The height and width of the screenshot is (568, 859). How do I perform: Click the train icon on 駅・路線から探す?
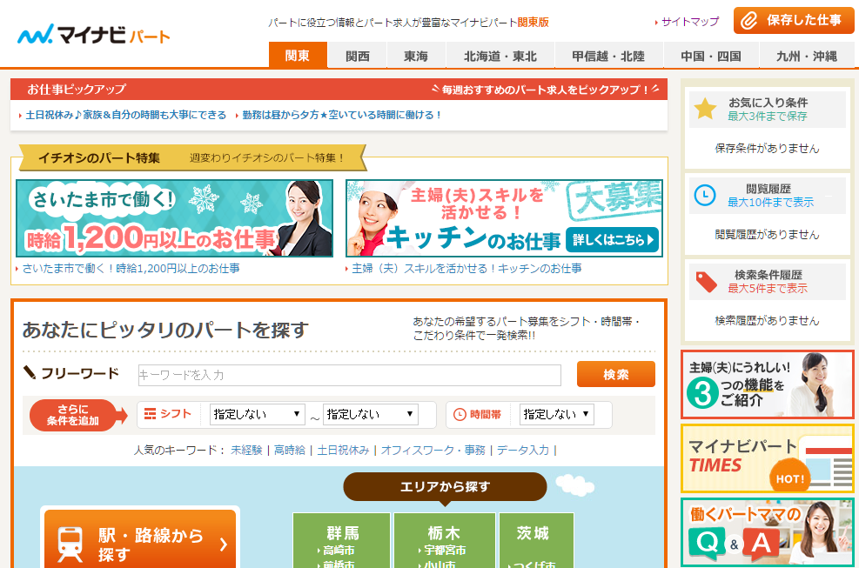pos(70,544)
